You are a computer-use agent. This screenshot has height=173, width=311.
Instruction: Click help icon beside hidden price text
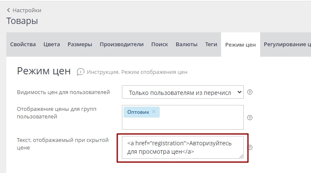pyautogui.click(x=250, y=147)
